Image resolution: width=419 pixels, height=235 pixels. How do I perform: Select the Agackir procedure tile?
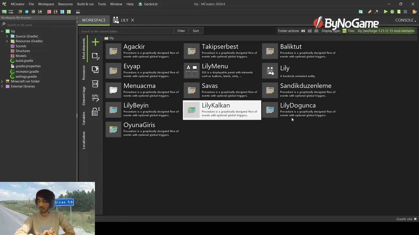coord(144,51)
